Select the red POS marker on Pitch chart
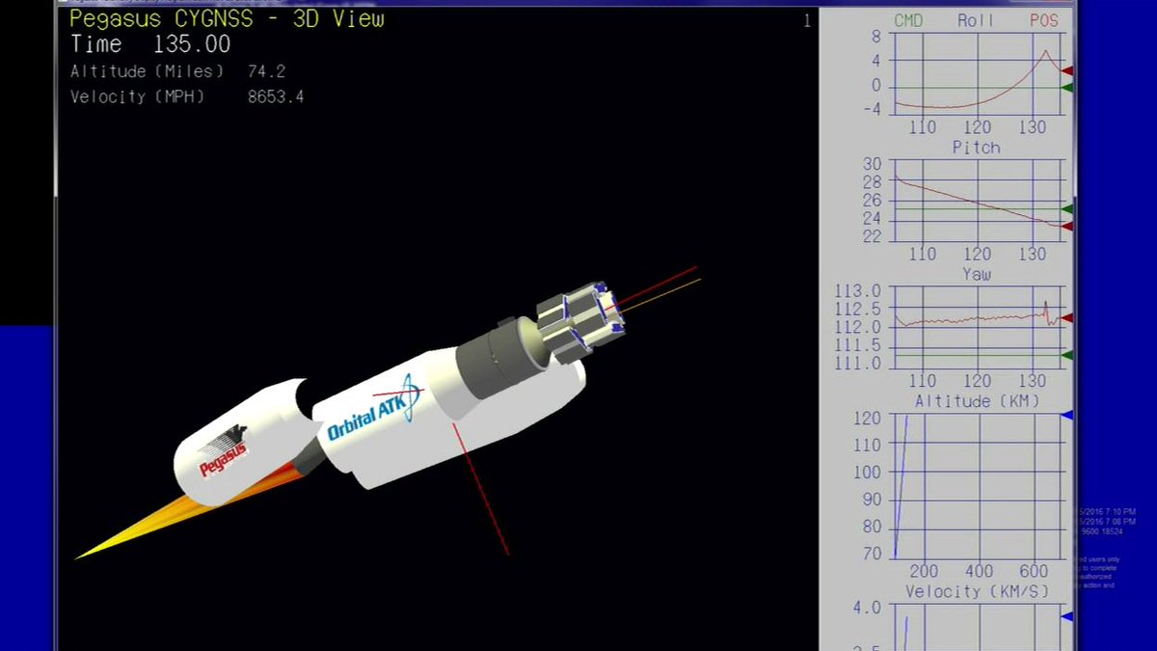Screen dimensions: 1157x651 (x=1067, y=227)
